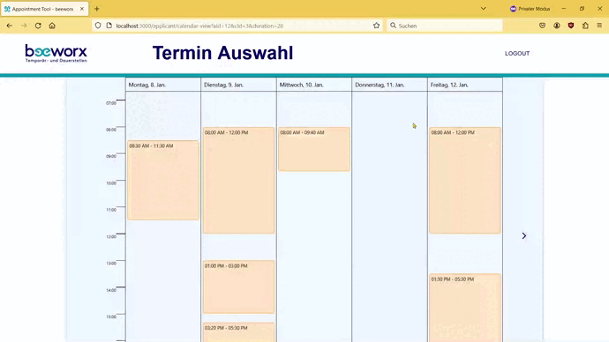The height and width of the screenshot is (342, 609).
Task: Click the 12:00 time label
Action: 111,236
